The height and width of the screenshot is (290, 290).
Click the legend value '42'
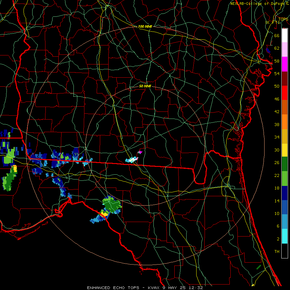click(277, 111)
